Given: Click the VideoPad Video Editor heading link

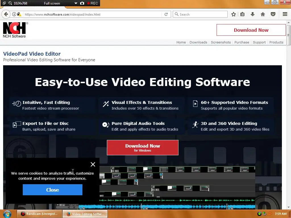Looking at the screenshot, I should [x=32, y=54].
